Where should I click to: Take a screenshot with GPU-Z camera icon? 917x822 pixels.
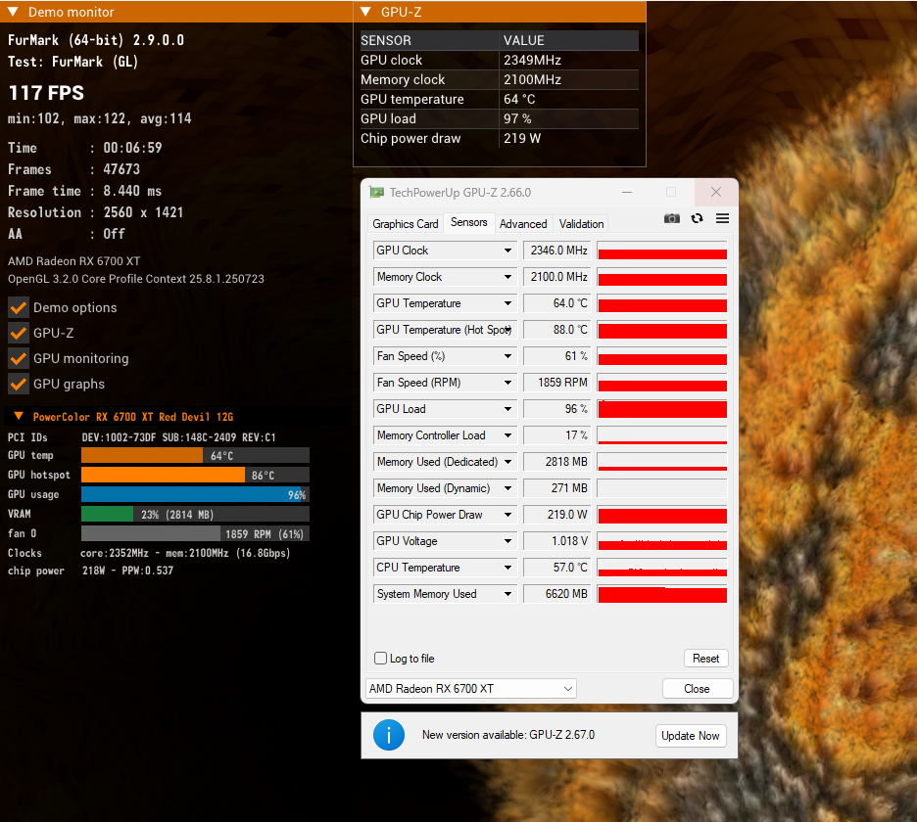click(x=671, y=218)
